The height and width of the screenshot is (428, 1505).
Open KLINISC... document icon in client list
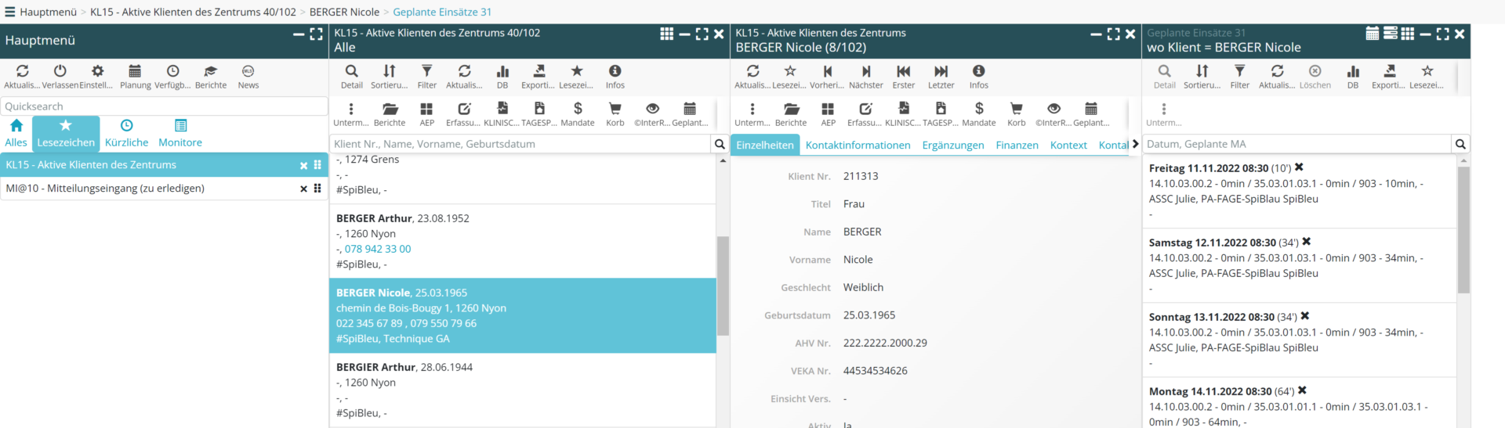point(502,113)
